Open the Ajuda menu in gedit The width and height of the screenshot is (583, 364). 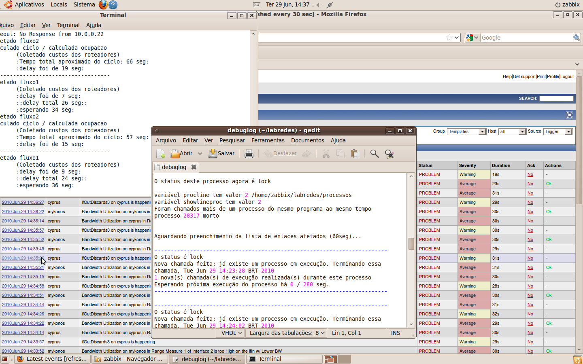pos(338,140)
